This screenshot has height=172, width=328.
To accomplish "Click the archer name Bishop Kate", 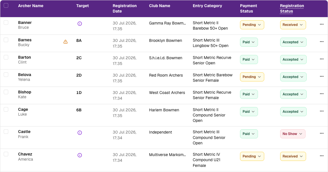I will (24, 94).
